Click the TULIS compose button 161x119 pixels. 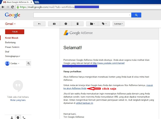click(x=15, y=32)
